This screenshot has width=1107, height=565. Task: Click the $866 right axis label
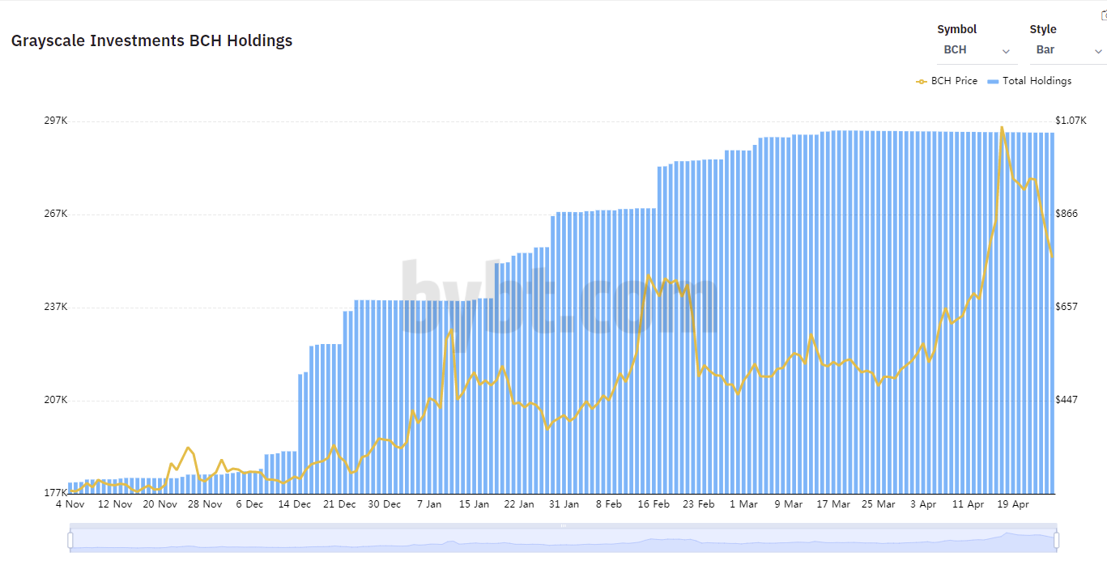1067,214
